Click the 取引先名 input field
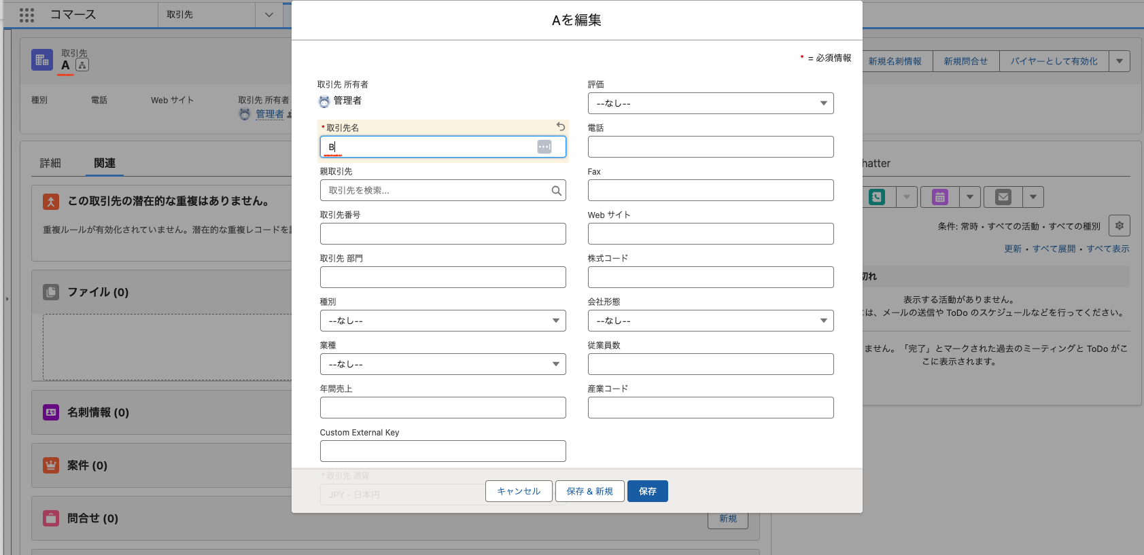Viewport: 1144px width, 555px height. coord(443,147)
